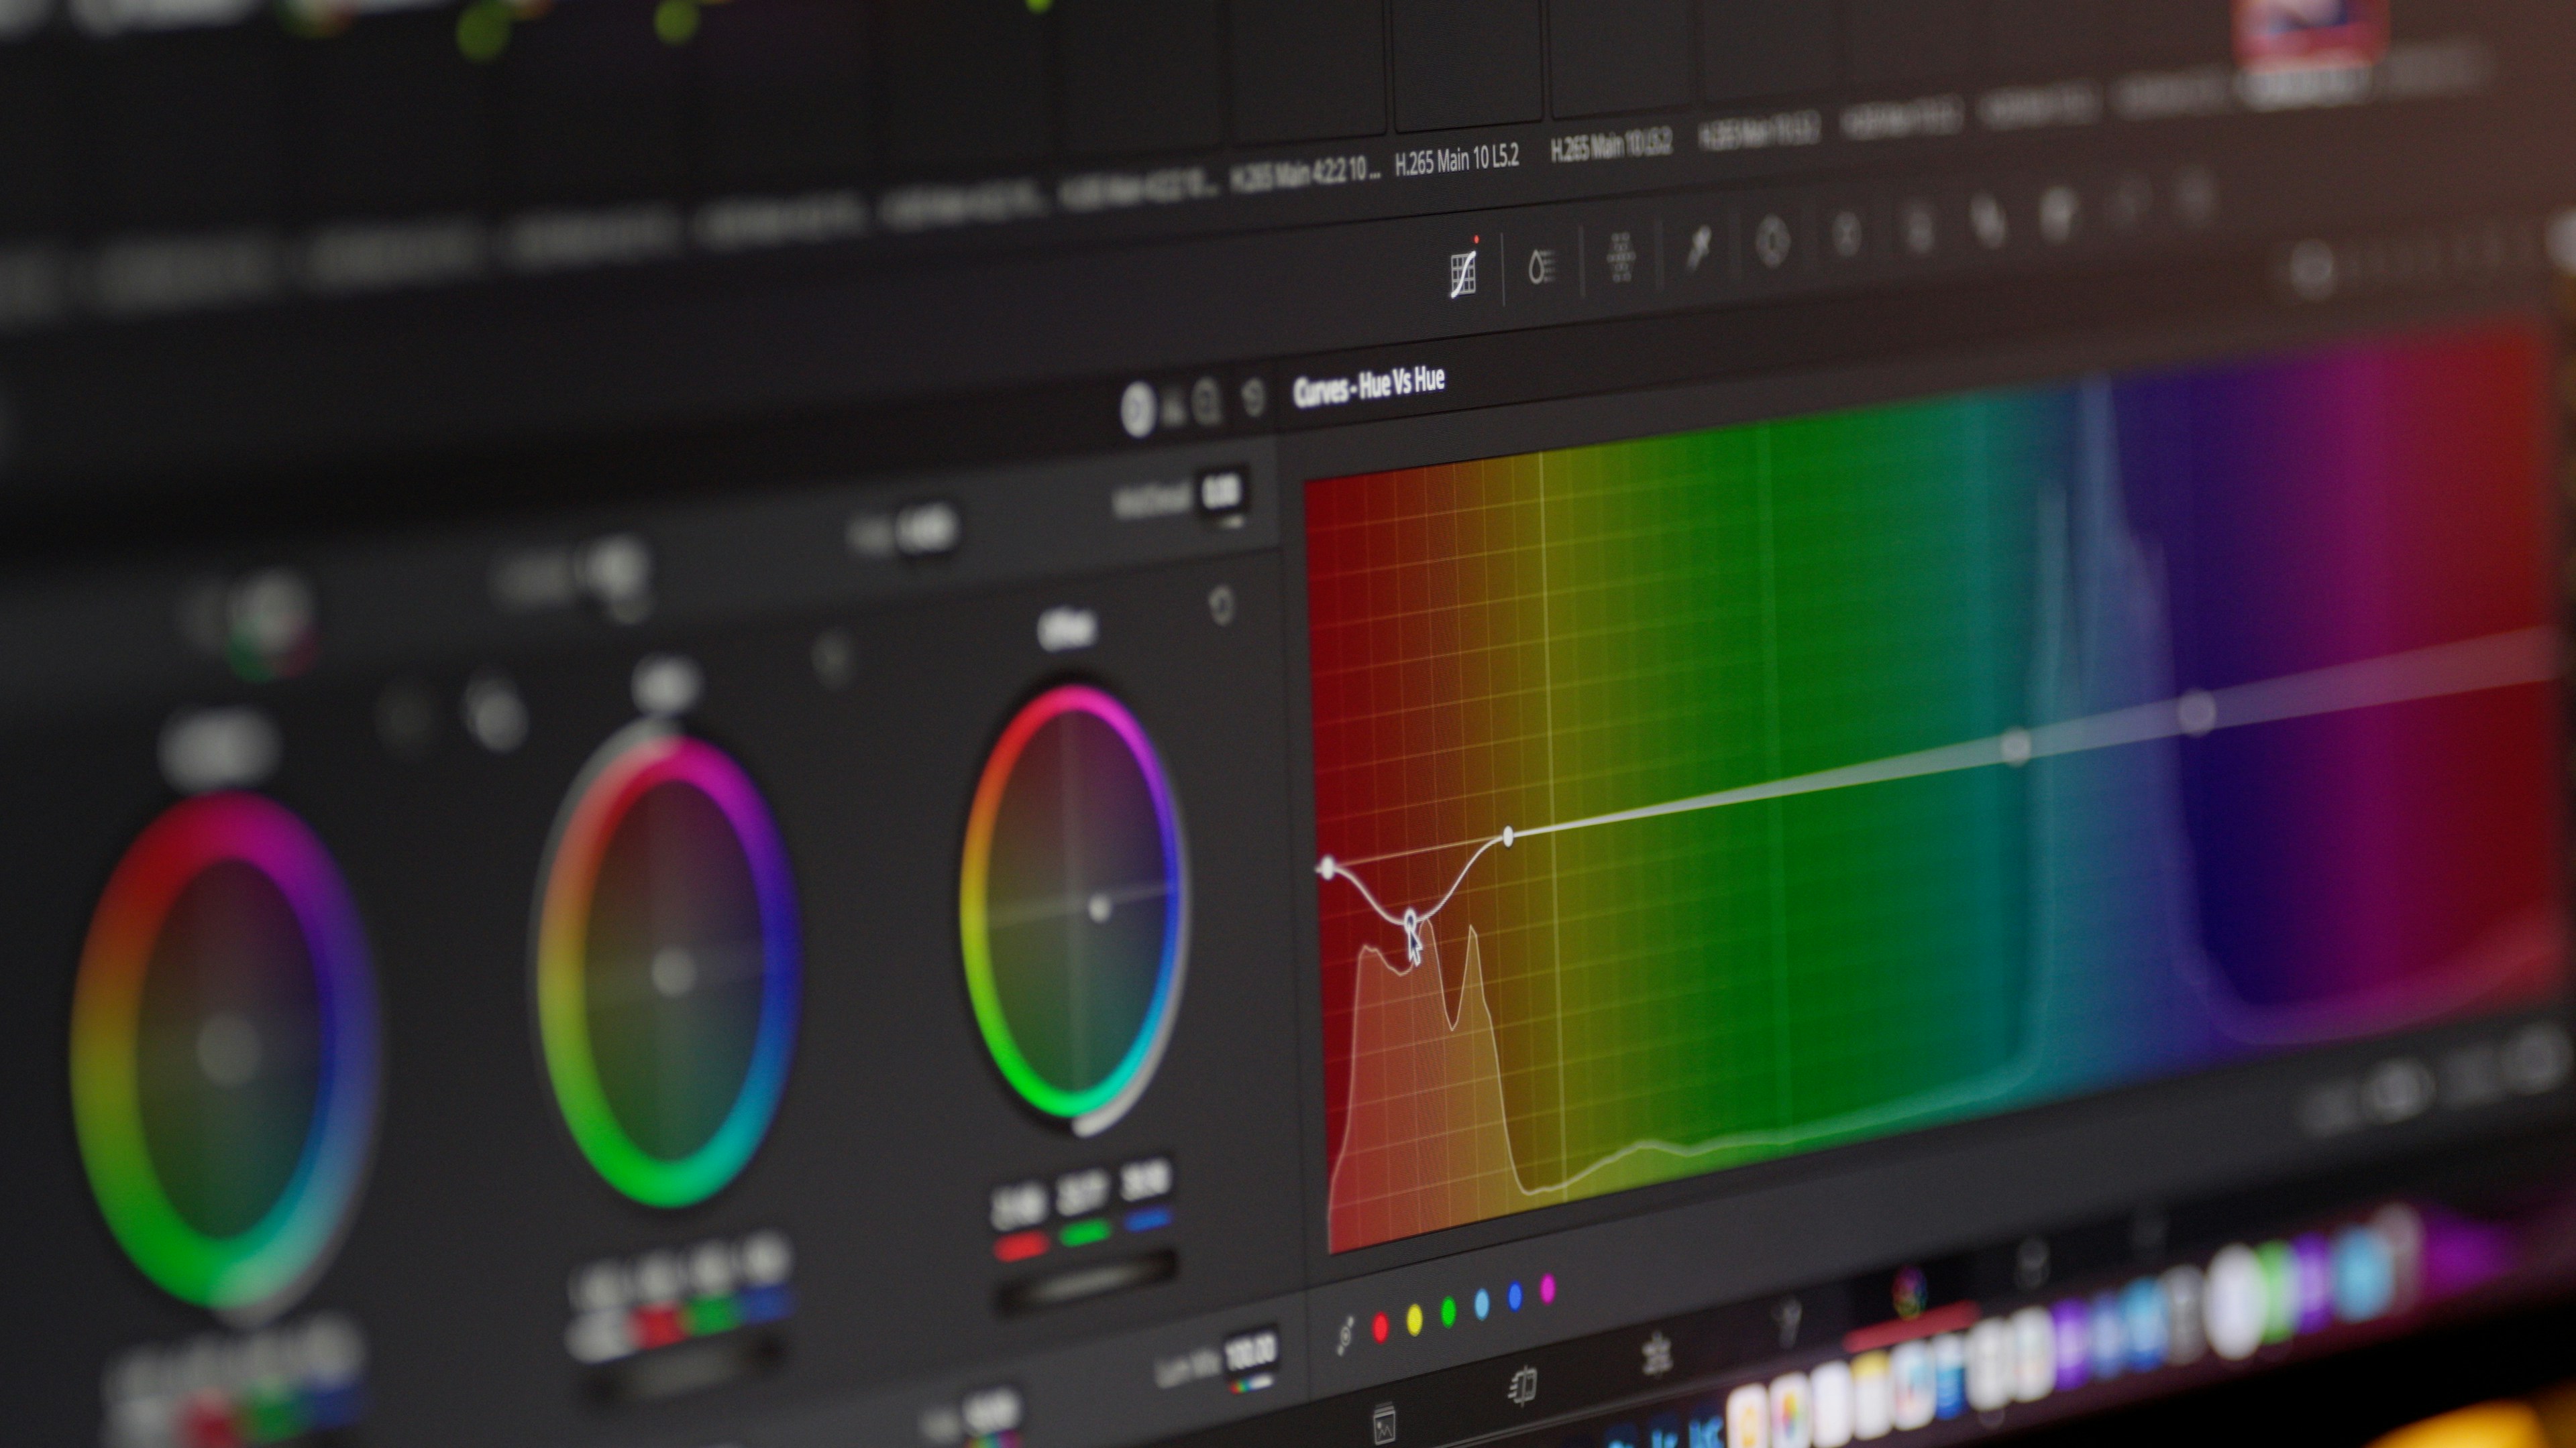The height and width of the screenshot is (1448, 2576).
Task: Open the Curves palette icon
Action: [x=1463, y=274]
